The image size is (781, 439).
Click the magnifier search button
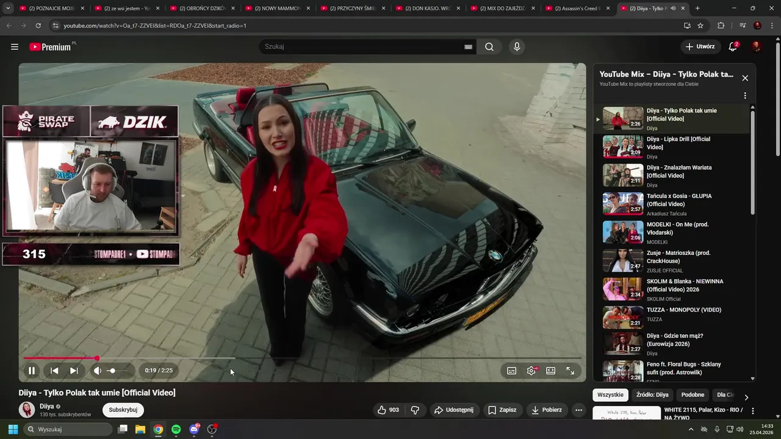click(x=489, y=46)
